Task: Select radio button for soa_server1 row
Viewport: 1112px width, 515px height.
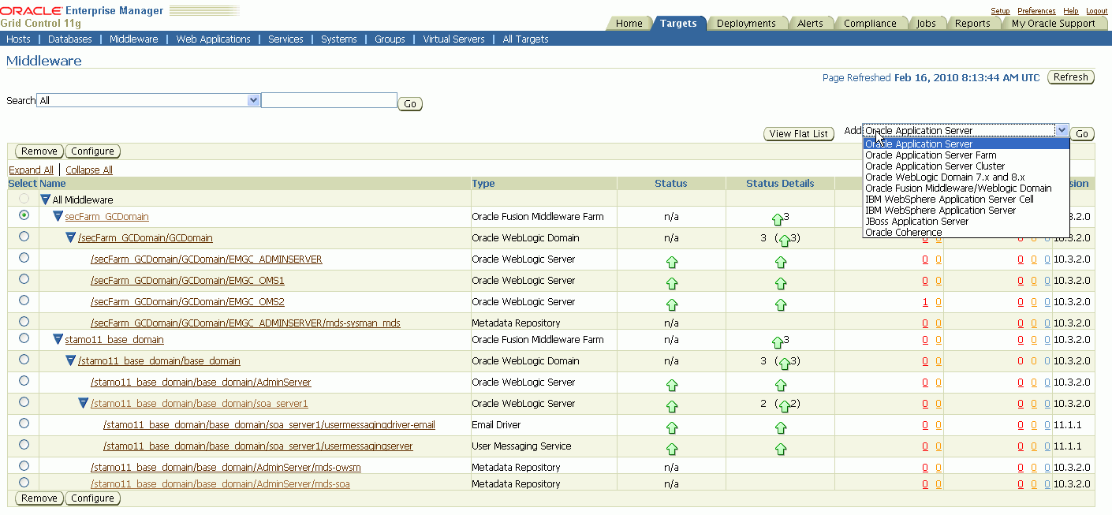Action: pyautogui.click(x=24, y=402)
